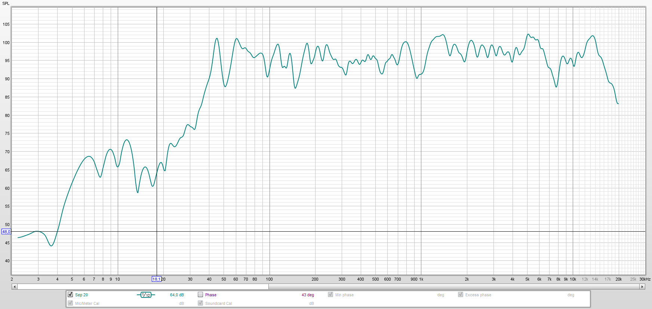Toggle the Mic/Meter Cal checkbox
The image size is (652, 309).
click(x=70, y=303)
